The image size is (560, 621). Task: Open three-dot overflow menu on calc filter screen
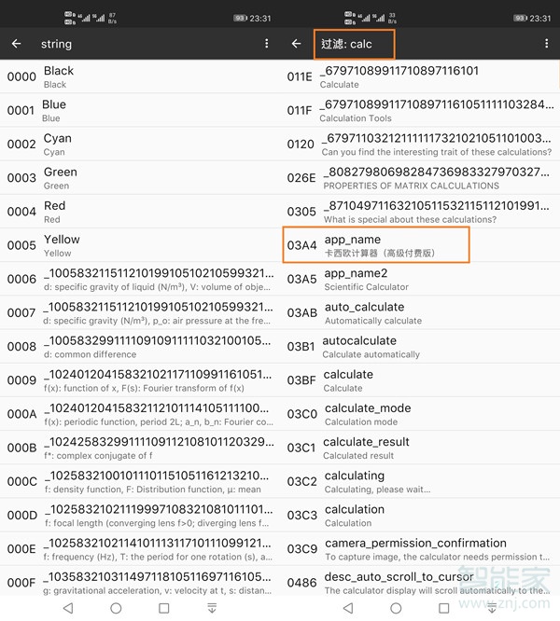point(546,44)
